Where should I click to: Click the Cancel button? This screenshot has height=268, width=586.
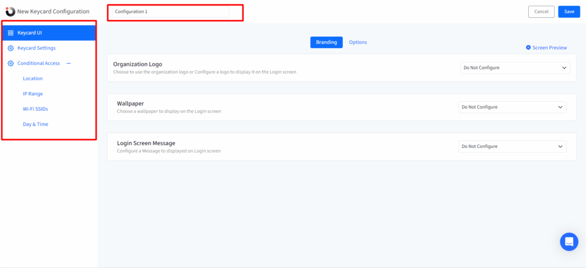[541, 11]
